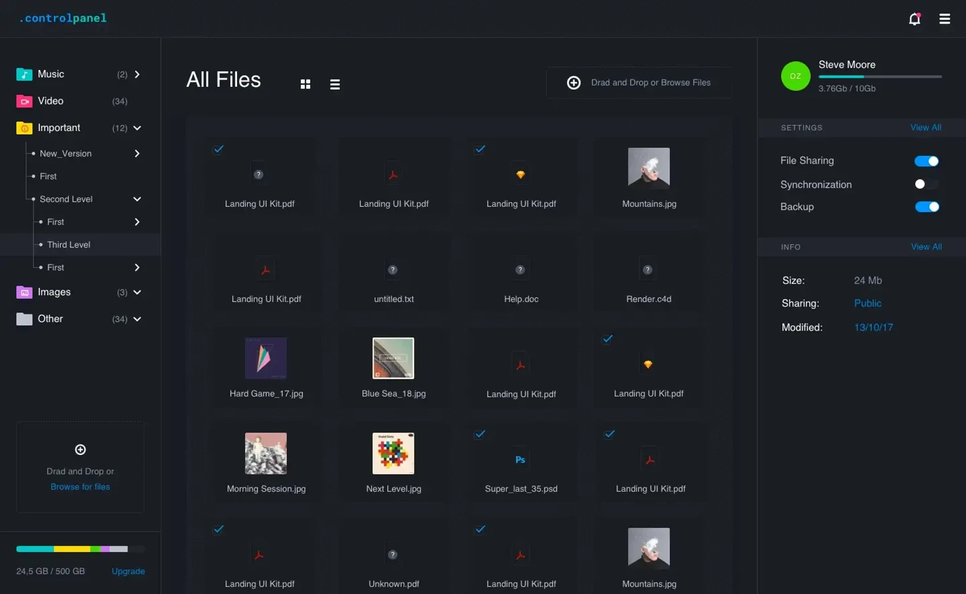966x594 pixels.
Task: Disable the File Sharing toggle
Action: tap(926, 161)
